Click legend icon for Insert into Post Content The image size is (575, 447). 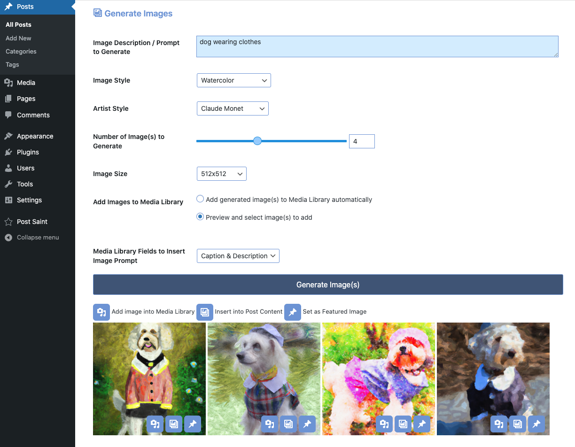click(205, 312)
